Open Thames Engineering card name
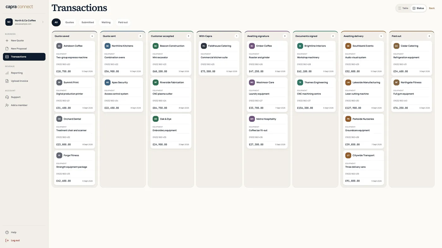442x248 pixels. click(316, 82)
